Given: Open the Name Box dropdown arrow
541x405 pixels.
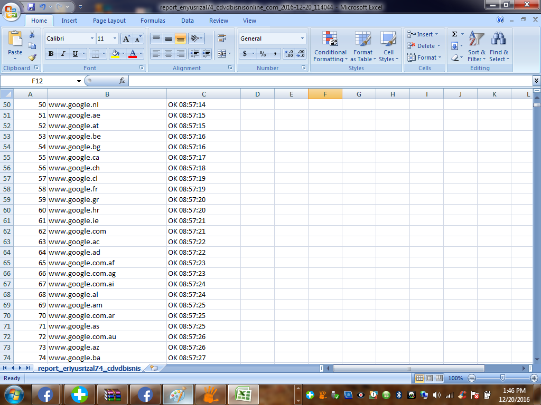Looking at the screenshot, I should pyautogui.click(x=79, y=81).
